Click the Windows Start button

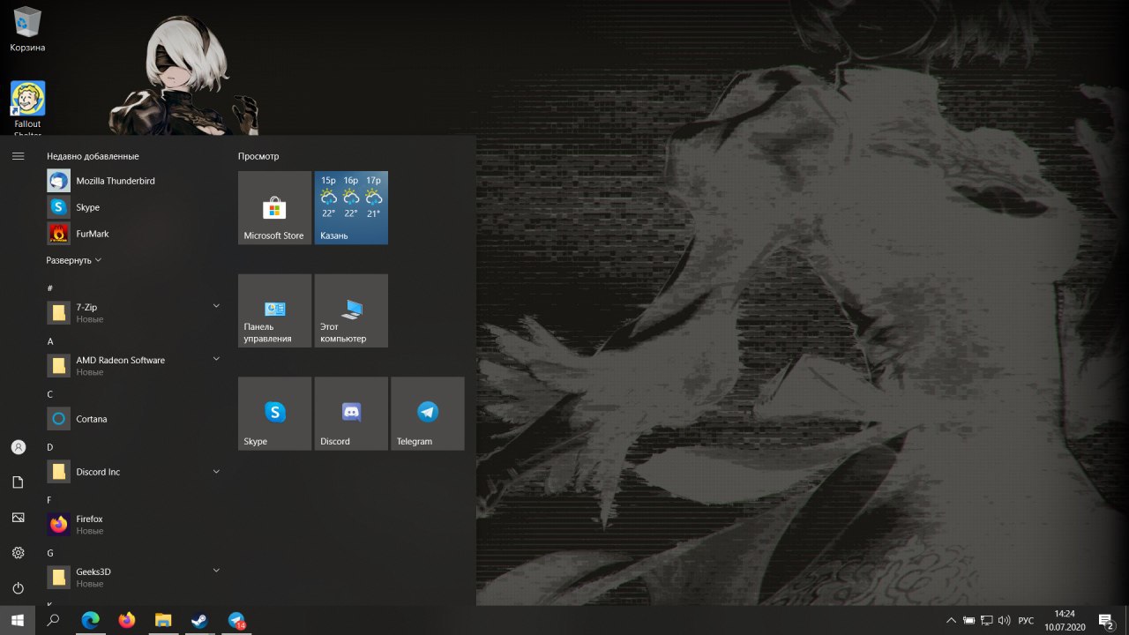point(18,620)
